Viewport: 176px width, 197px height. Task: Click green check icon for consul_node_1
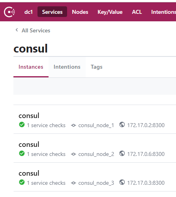tap(22, 125)
